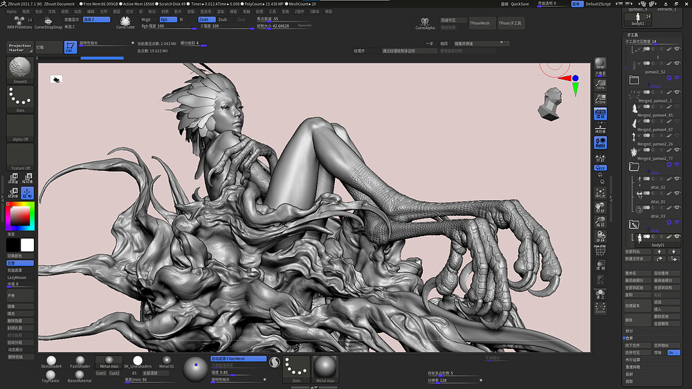
Task: Hide the body01 subtool
Action: (677, 236)
